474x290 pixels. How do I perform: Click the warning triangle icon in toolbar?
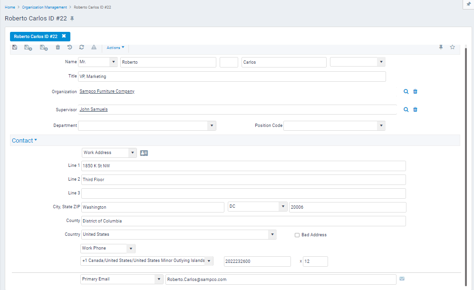[94, 47]
